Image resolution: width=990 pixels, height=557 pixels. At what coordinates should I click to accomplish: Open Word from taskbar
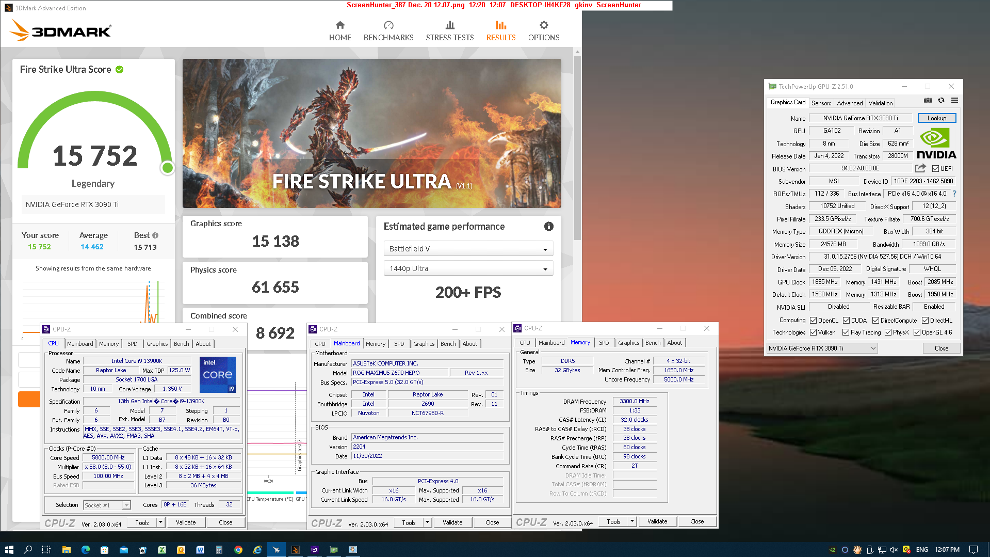(x=200, y=550)
